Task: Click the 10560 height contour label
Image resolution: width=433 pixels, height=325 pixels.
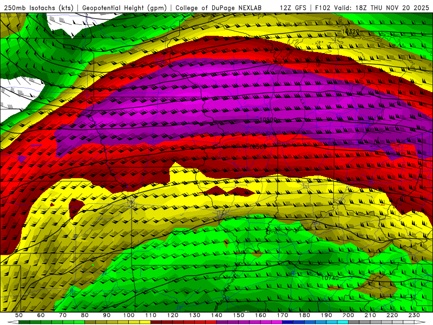Action: [x=258, y=147]
